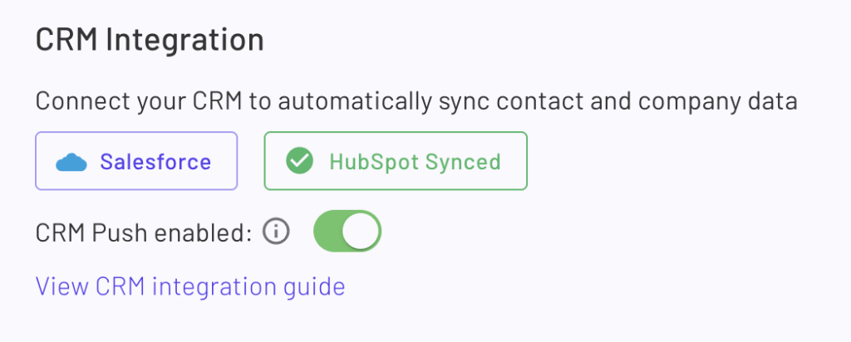Click the HubSpot Synced button

[x=396, y=161]
